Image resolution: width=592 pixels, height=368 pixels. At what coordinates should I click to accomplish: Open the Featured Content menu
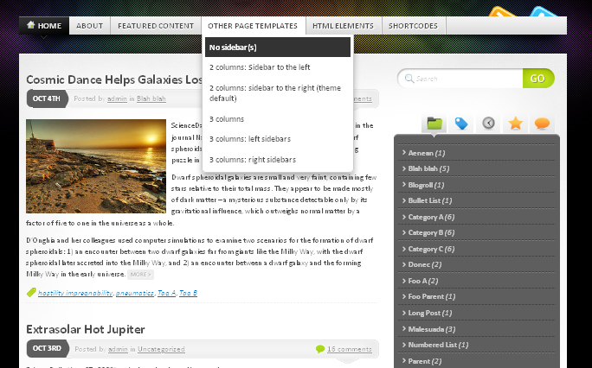156,26
